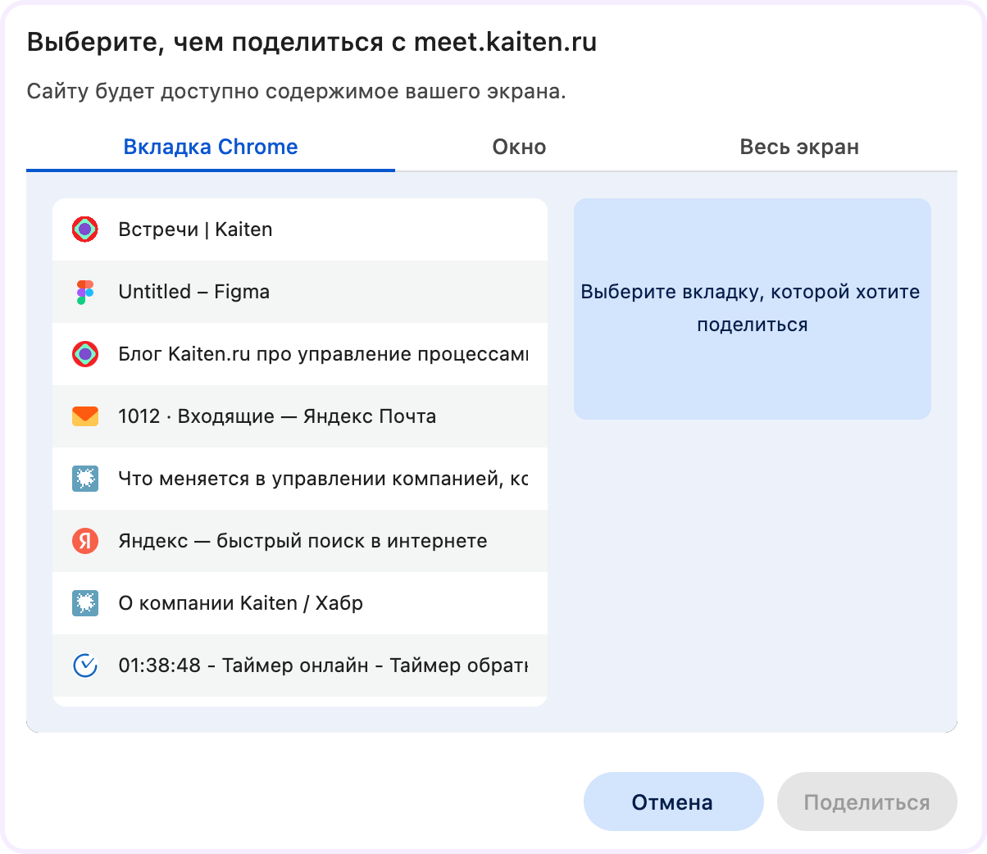Choose Блог Kaiten.ru про управление процессами
The height and width of the screenshot is (854, 987).
(300, 354)
